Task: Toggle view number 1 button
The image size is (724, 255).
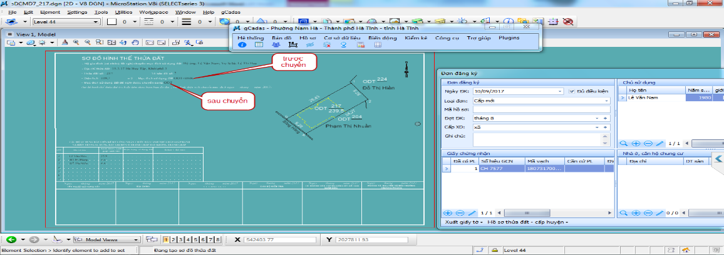Action: (165, 239)
